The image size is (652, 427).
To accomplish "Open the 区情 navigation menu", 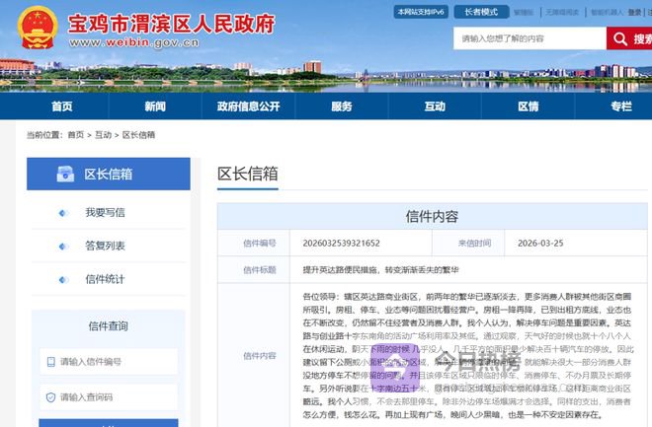I will point(529,107).
